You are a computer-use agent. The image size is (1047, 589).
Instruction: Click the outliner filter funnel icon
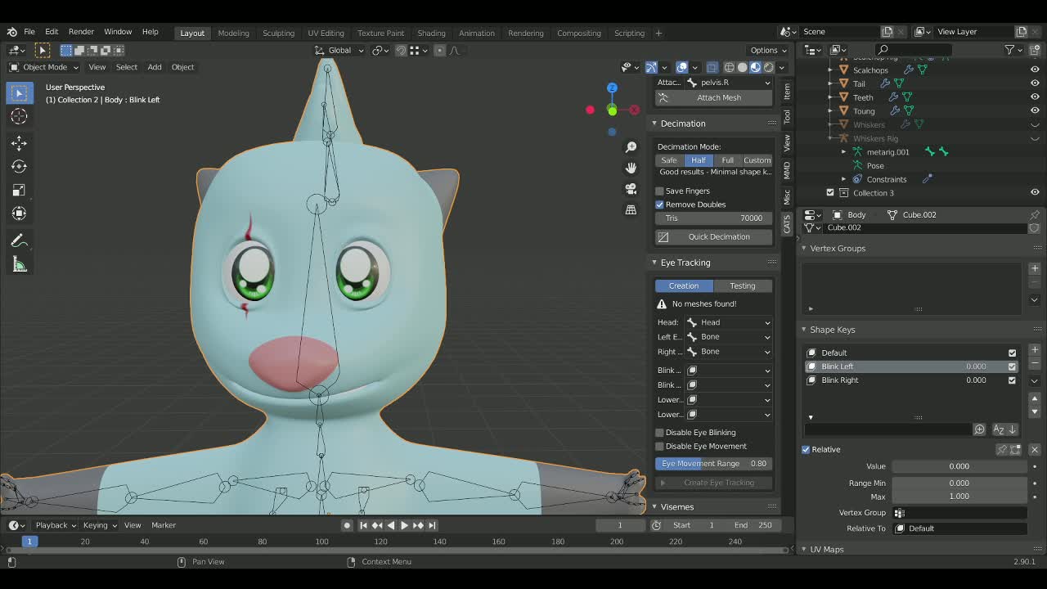[1010, 49]
